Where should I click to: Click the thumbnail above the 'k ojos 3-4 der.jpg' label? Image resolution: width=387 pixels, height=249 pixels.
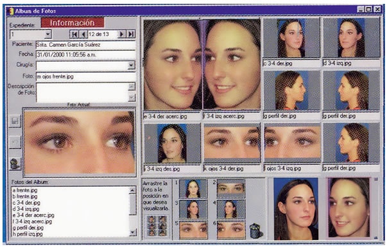tap(232, 143)
